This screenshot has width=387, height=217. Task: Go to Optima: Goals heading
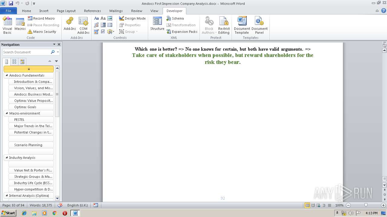31,107
